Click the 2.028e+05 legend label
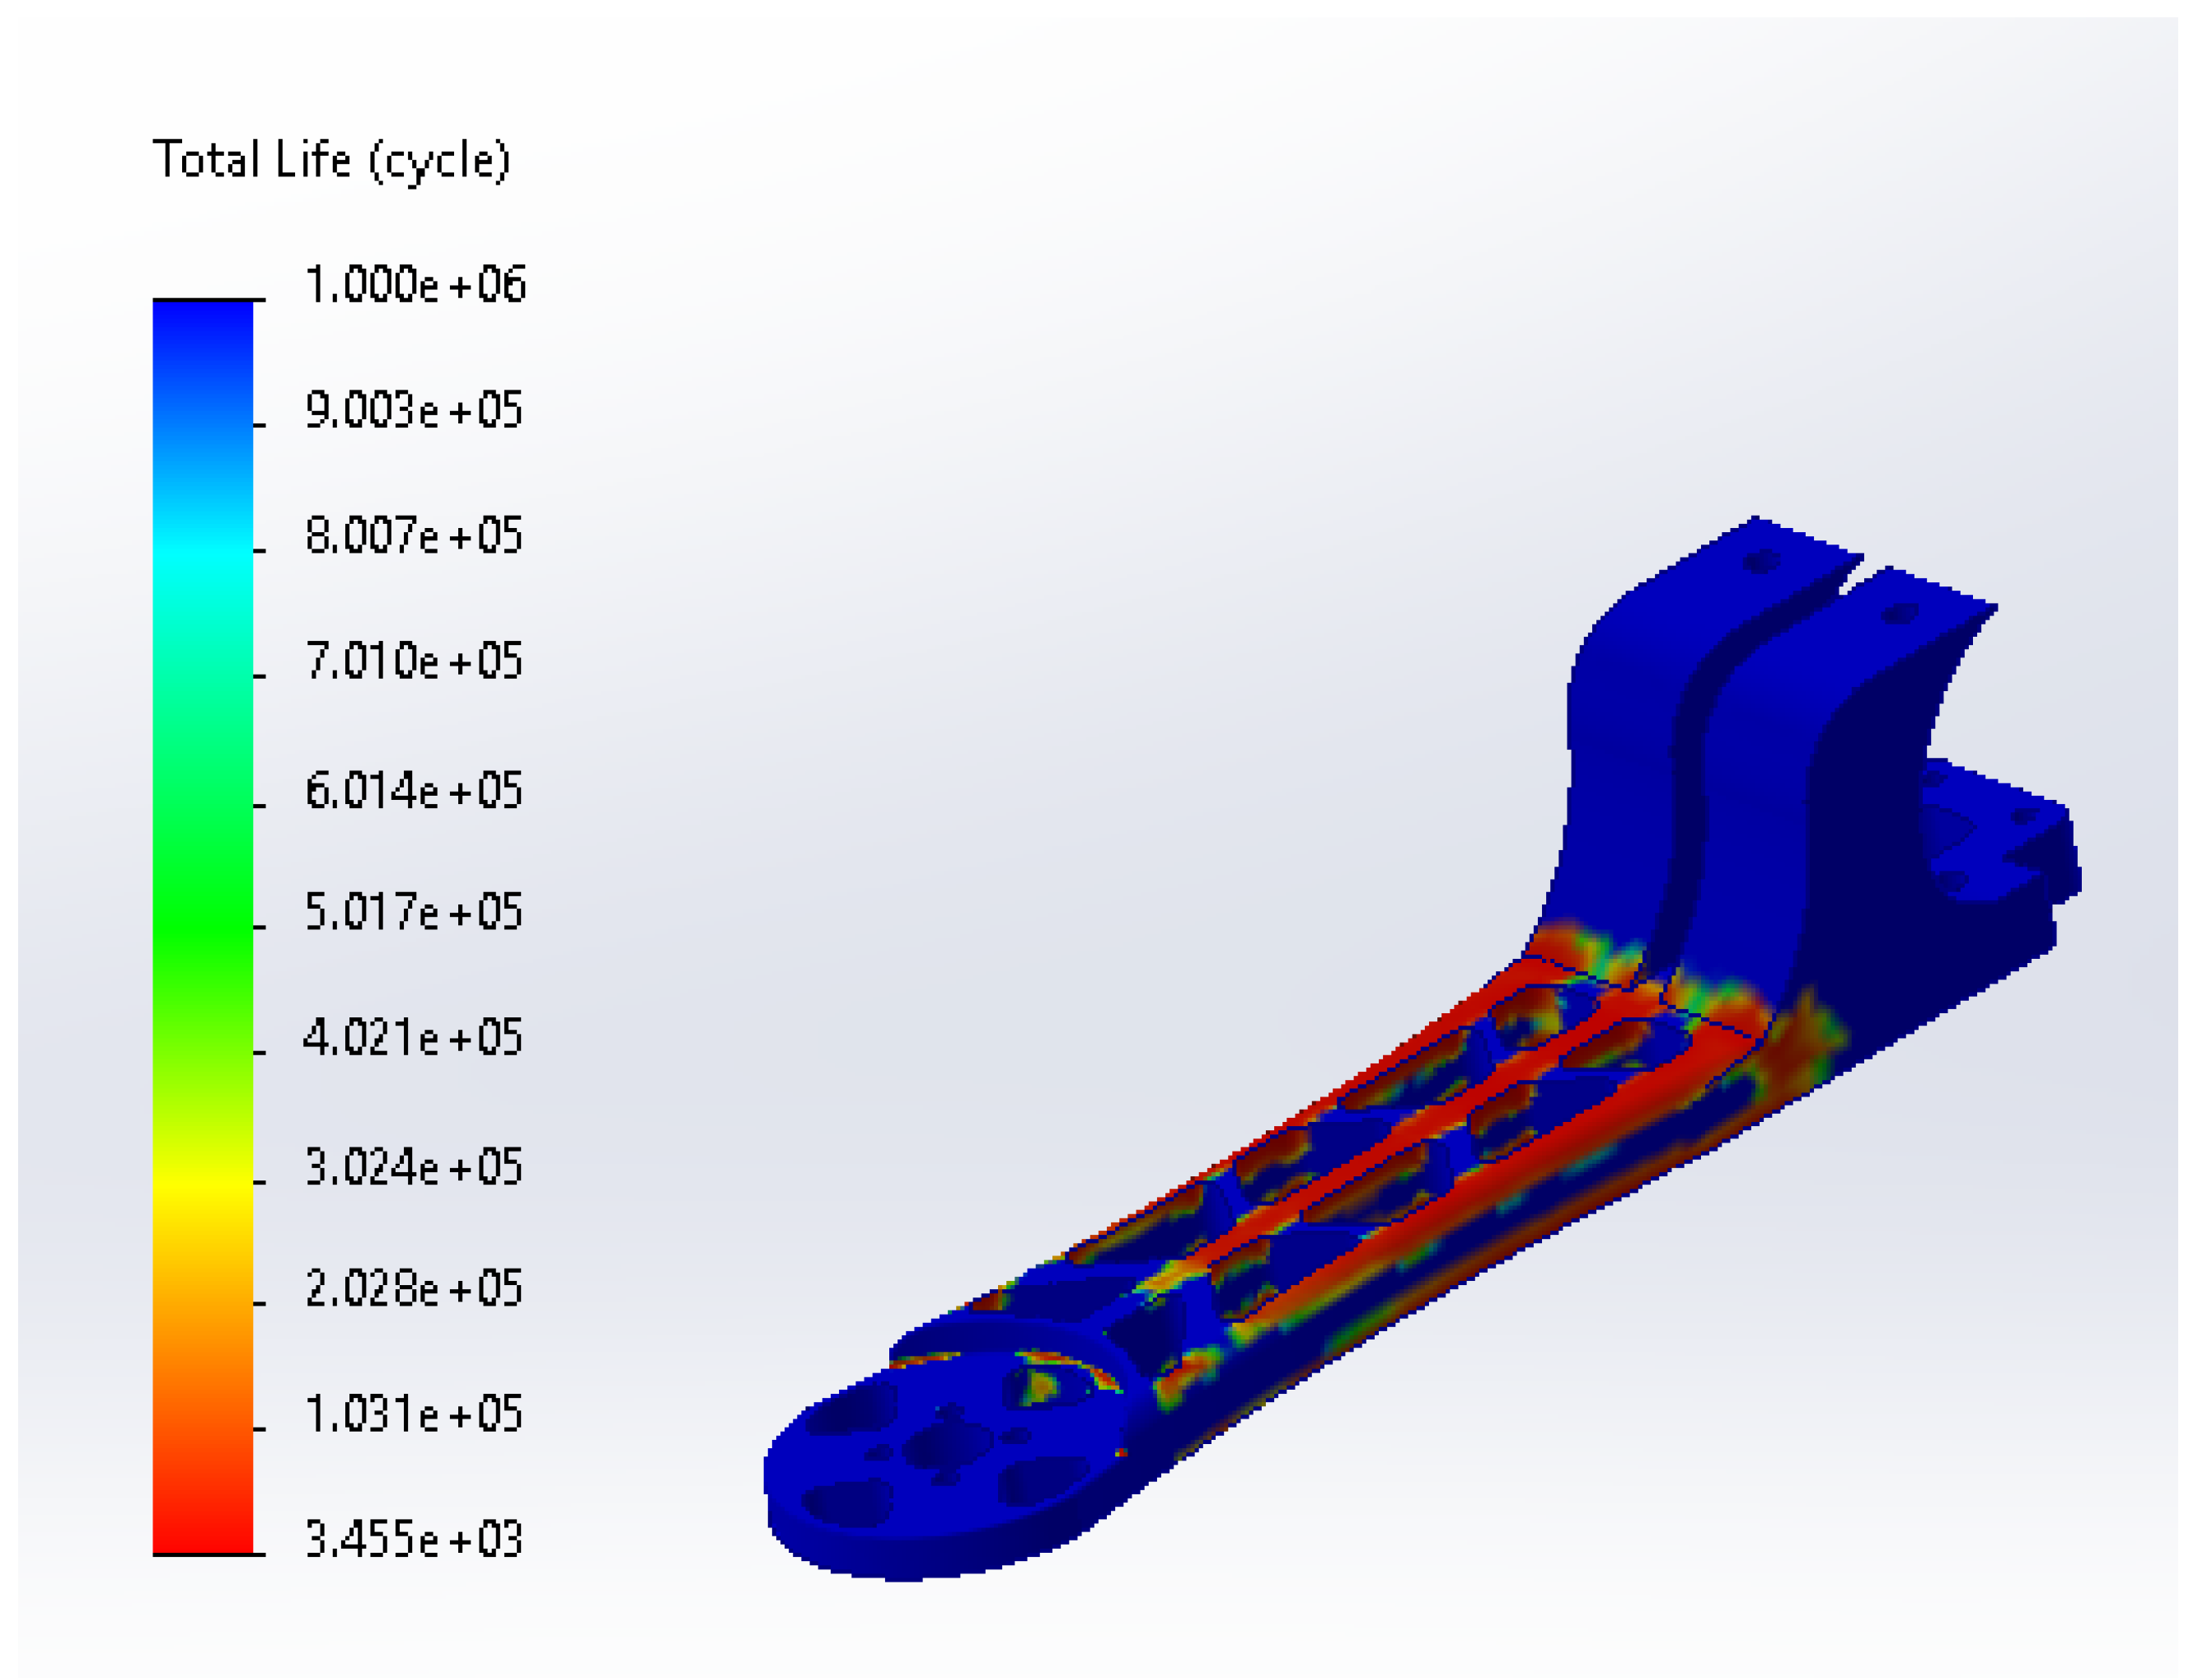2212x1678 pixels. coord(414,1288)
